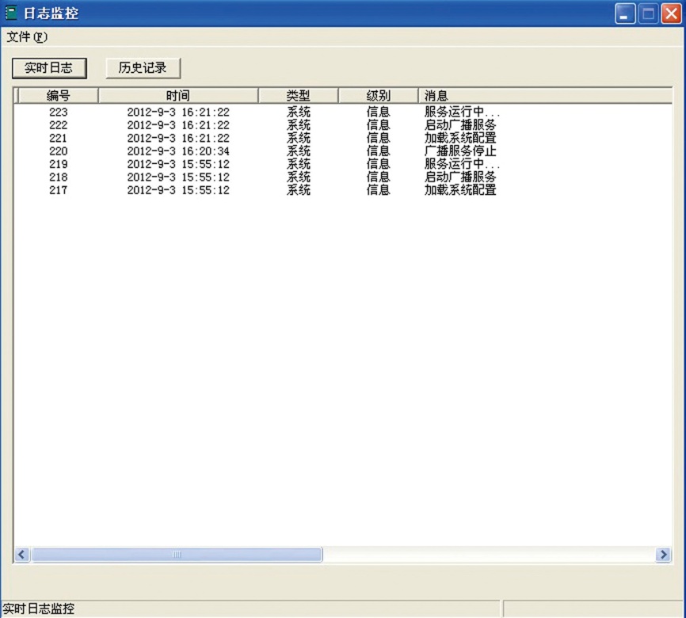Click the scroll right arrow of horizontal scrollbar

tap(663, 555)
